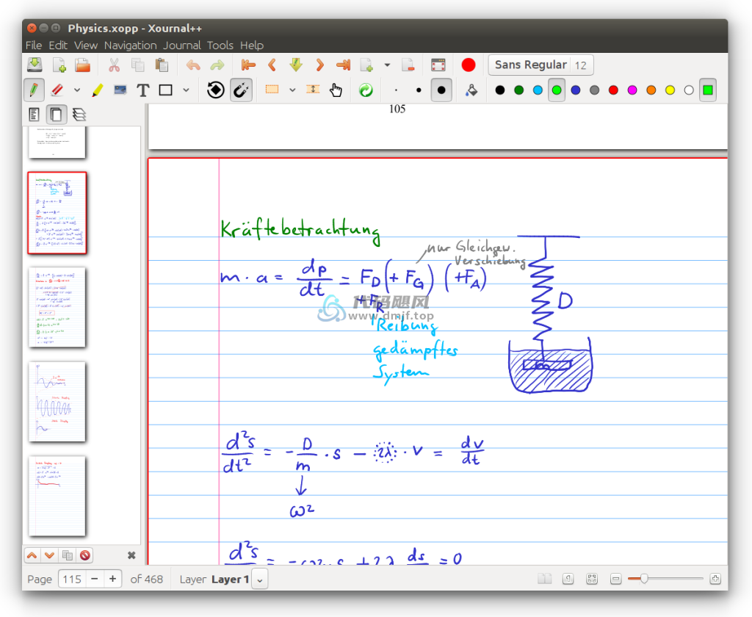
Task: Open the View menu
Action: [x=86, y=45]
